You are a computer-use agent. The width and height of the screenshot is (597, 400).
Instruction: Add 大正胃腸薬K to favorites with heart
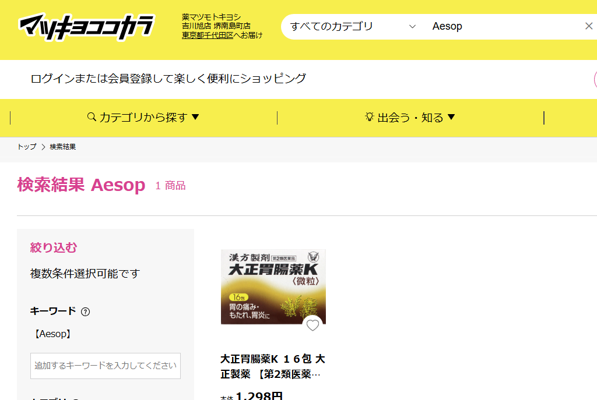[312, 325]
